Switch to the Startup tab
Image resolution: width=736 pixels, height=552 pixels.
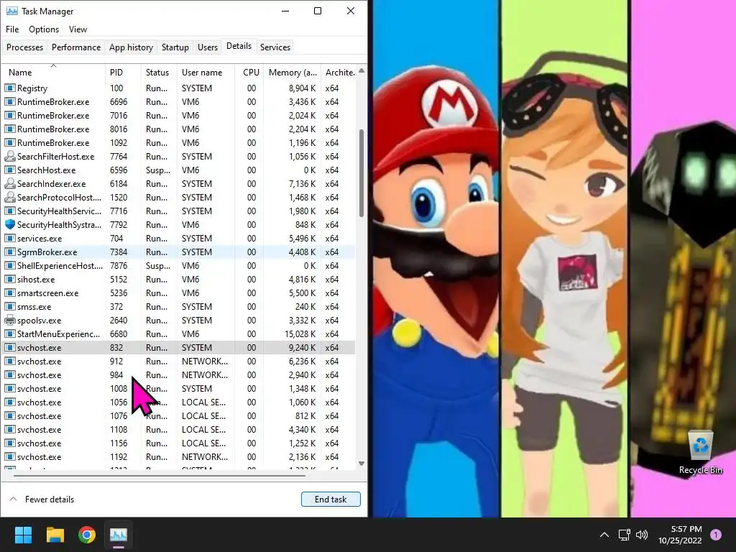[175, 47]
